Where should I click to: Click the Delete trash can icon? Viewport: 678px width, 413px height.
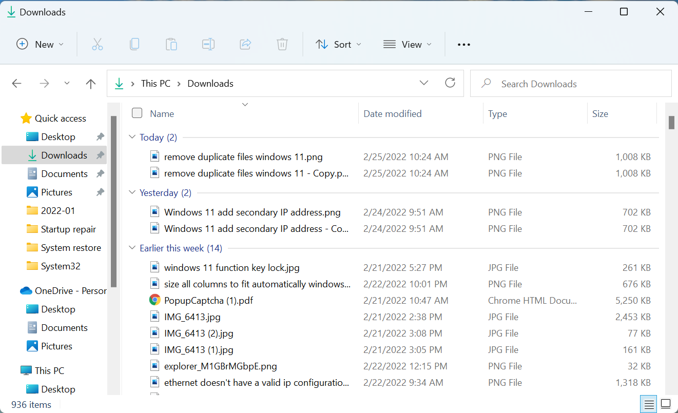coord(282,45)
